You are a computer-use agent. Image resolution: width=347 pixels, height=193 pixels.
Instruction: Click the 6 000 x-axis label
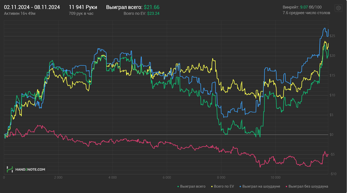167,178
